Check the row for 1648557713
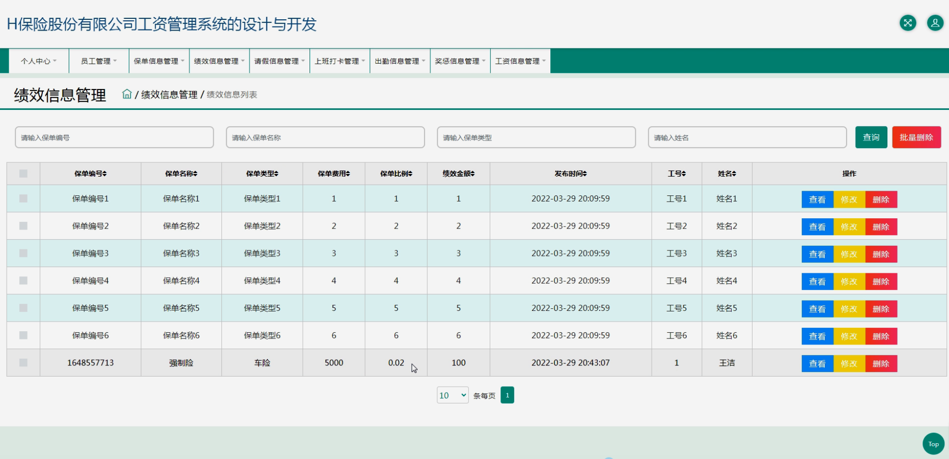This screenshot has height=459, width=949. tap(23, 363)
